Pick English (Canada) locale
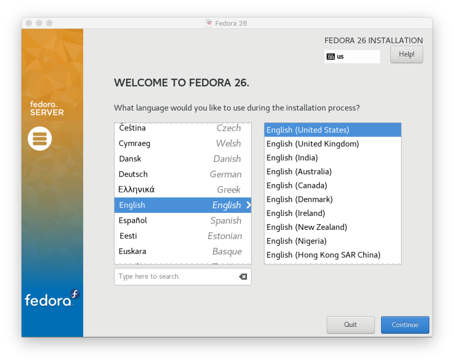The image size is (454, 363). coord(333,185)
